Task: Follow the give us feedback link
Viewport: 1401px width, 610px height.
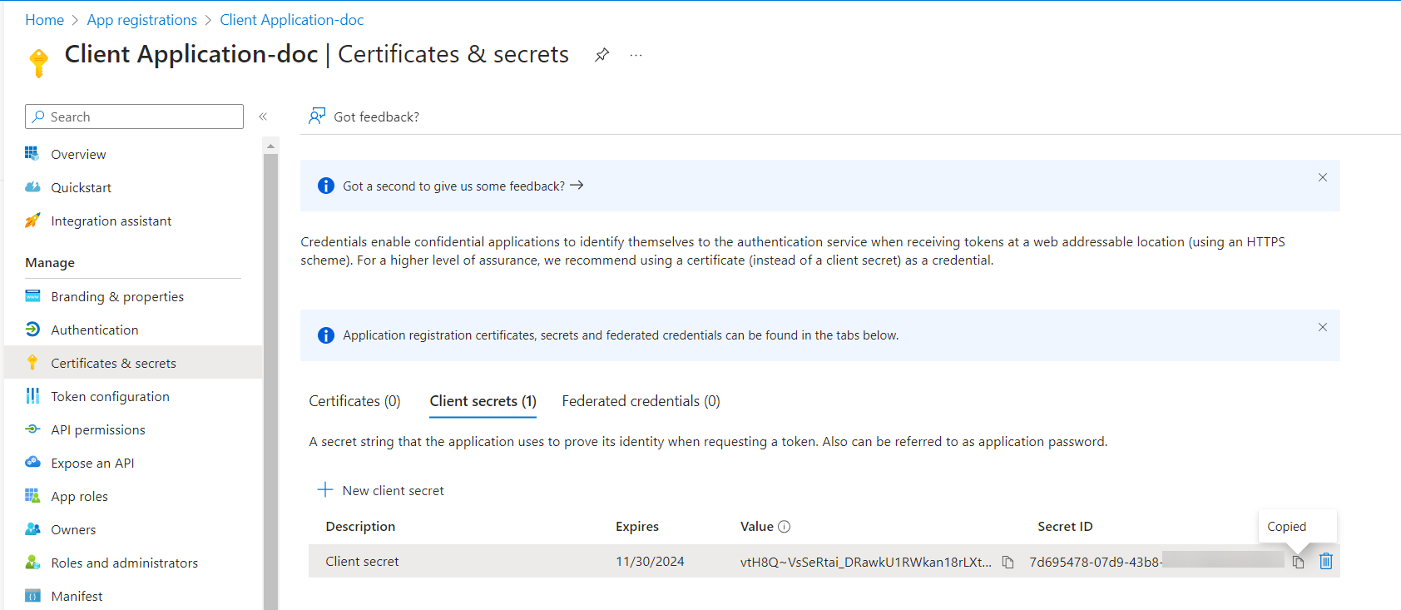Action: [x=463, y=186]
